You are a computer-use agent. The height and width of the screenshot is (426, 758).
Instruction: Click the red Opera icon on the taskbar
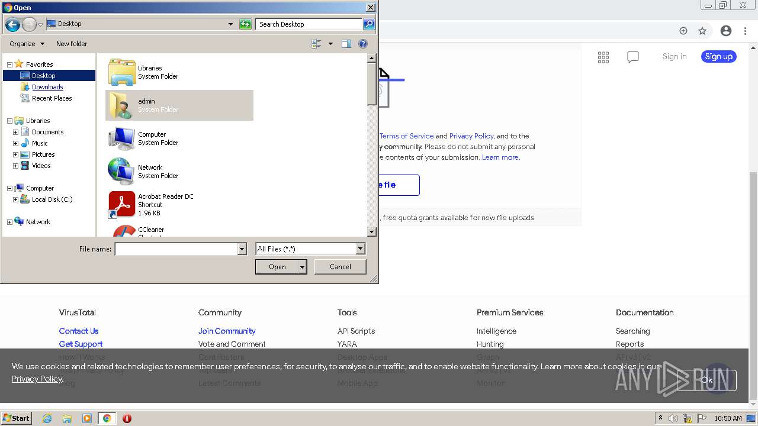tap(127, 418)
